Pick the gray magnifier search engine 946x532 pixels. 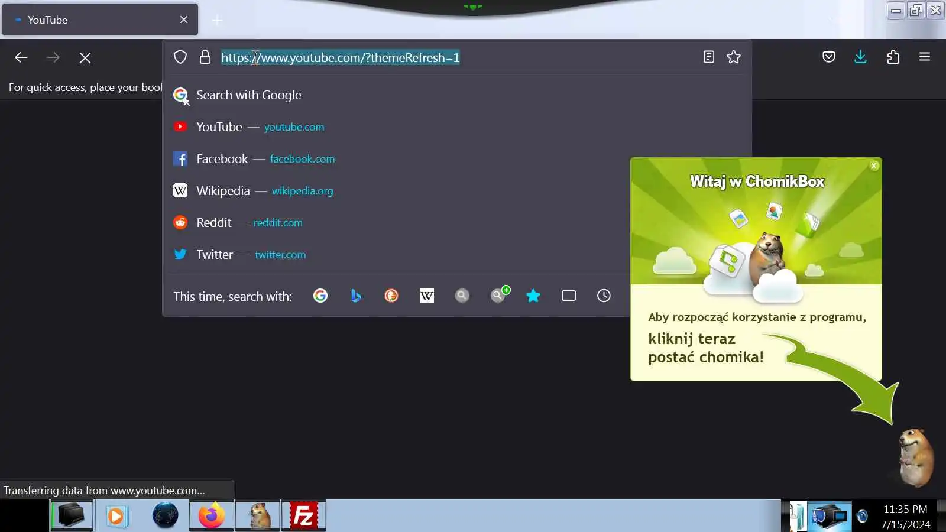[462, 296]
